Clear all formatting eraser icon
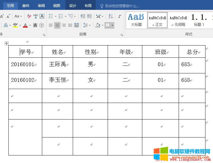The image size is (213, 163). [29, 16]
